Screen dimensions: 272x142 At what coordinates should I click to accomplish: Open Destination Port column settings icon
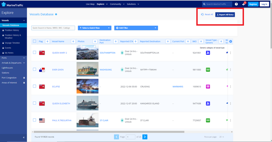[x=116, y=41]
